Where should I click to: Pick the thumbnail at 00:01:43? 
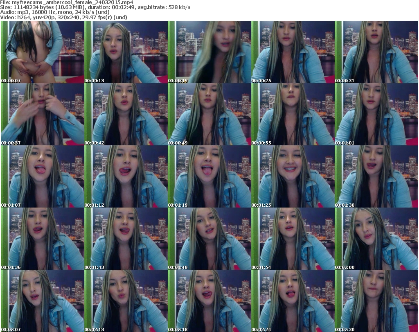(126, 239)
